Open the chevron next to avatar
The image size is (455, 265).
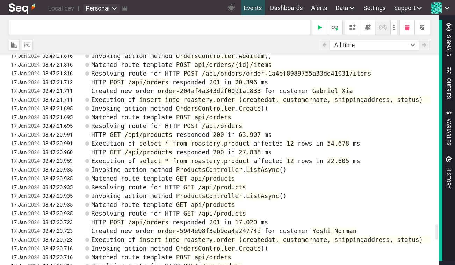point(447,8)
